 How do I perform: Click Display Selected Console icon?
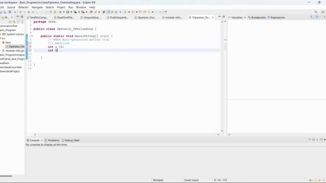pyautogui.click(x=314, y=140)
